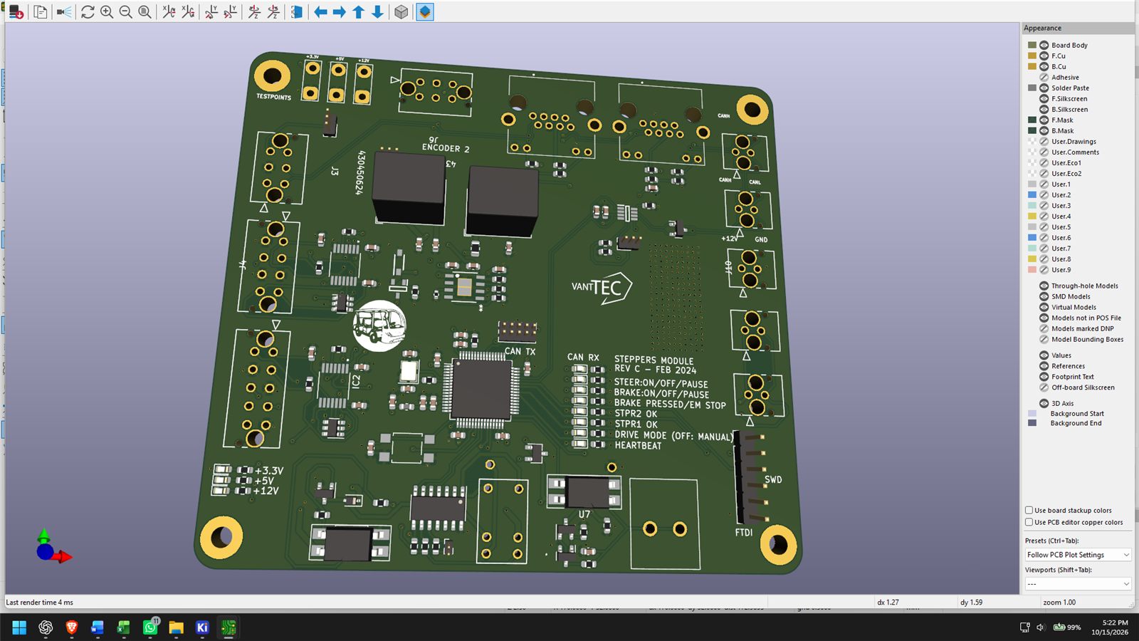
Task: Move board left with arrow
Action: tap(320, 12)
